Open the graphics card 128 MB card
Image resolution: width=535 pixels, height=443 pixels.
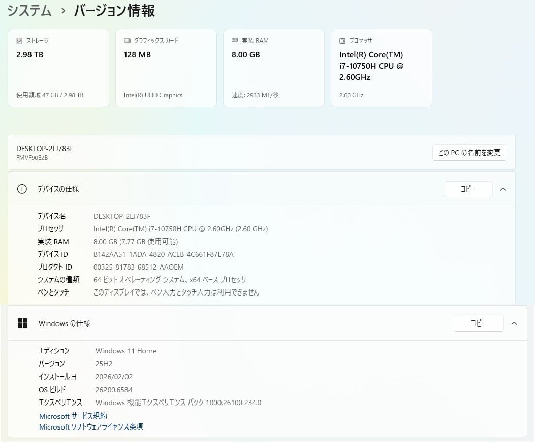(166, 68)
